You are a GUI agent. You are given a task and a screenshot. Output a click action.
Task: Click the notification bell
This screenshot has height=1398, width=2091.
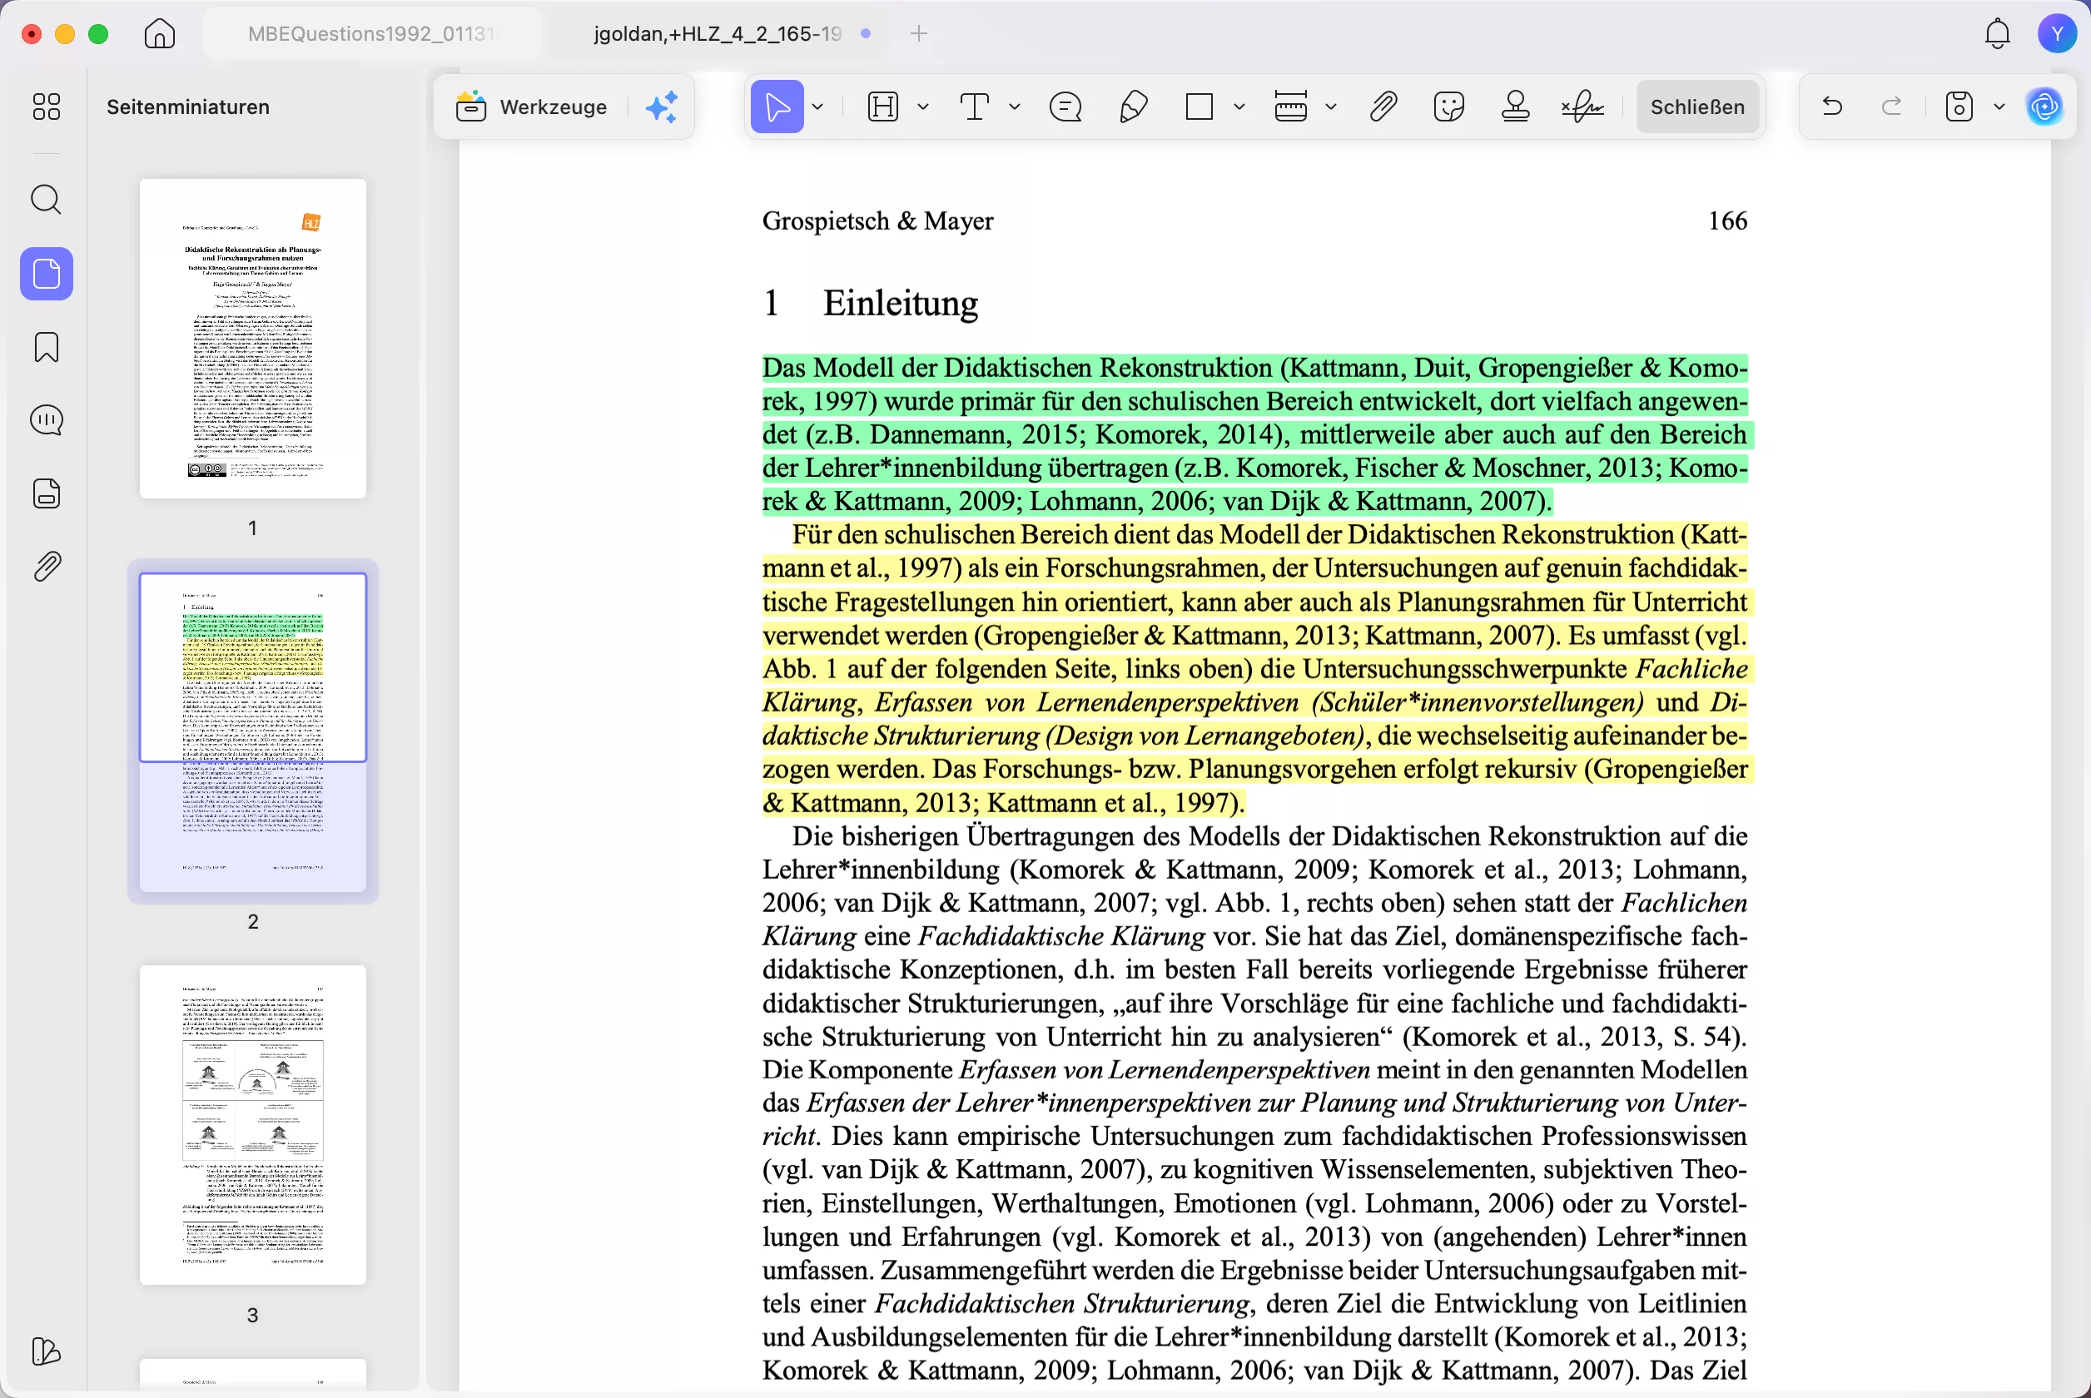(x=1996, y=34)
